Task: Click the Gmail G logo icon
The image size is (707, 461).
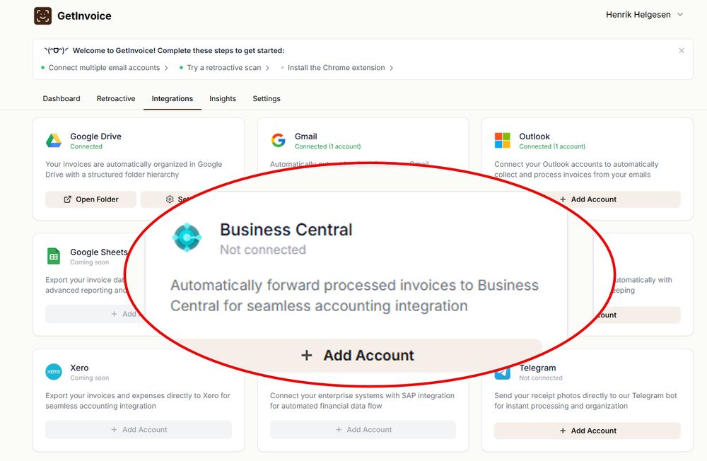Action: click(278, 140)
